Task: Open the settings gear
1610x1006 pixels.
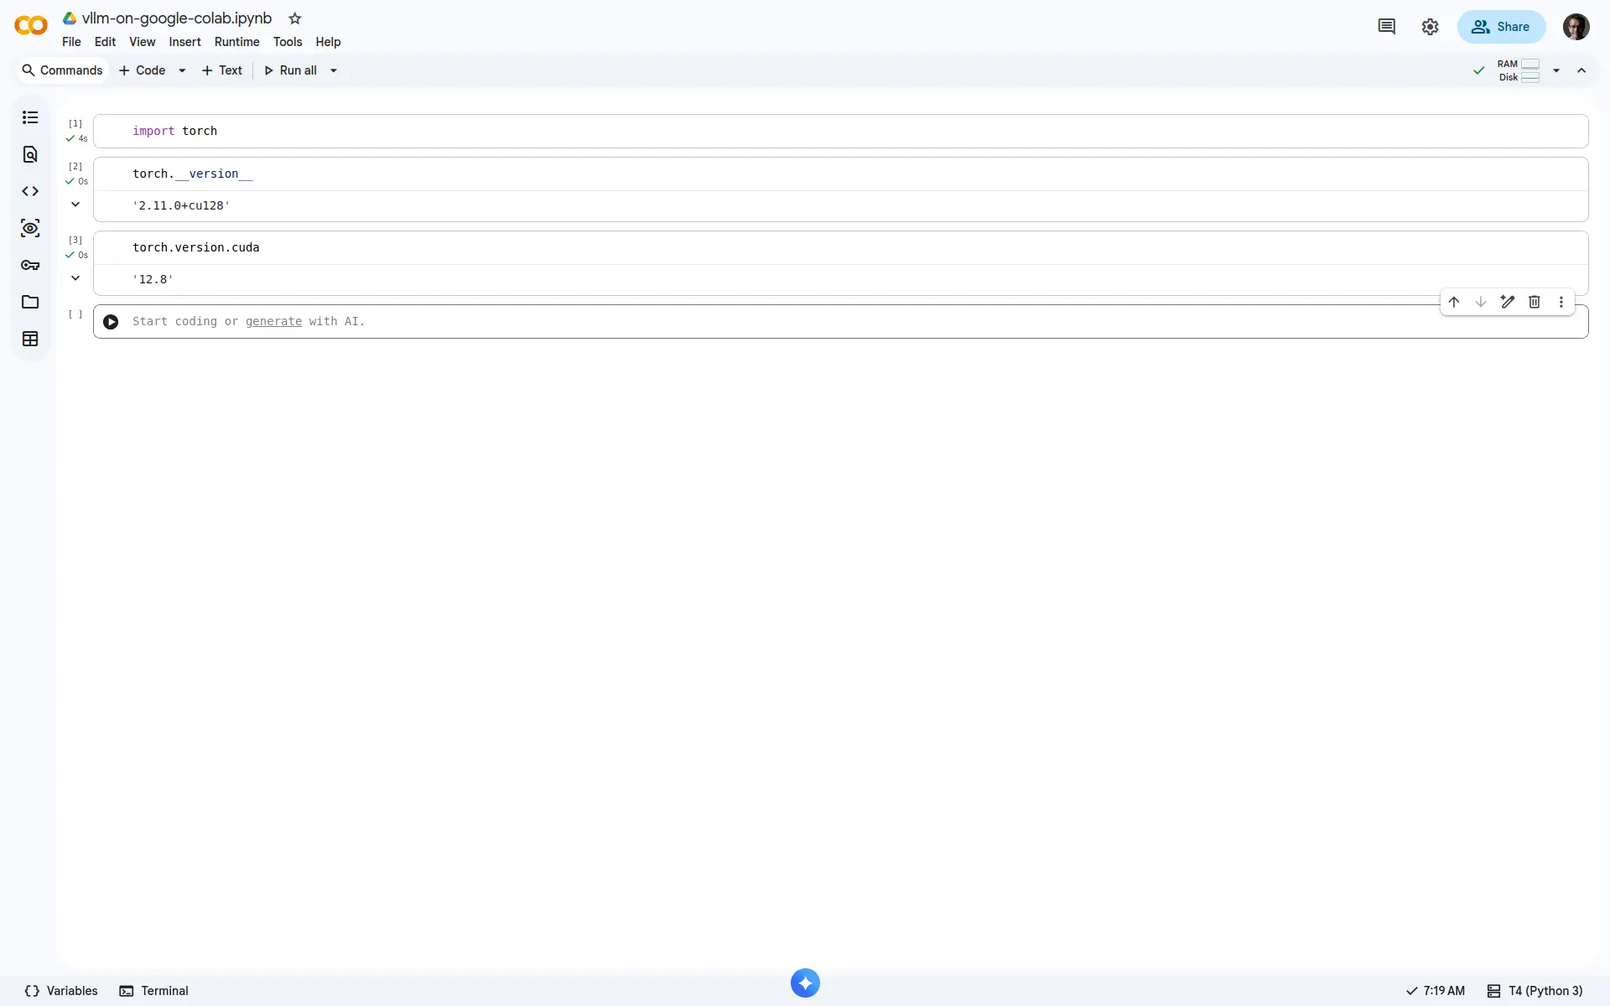Action: tap(1431, 27)
